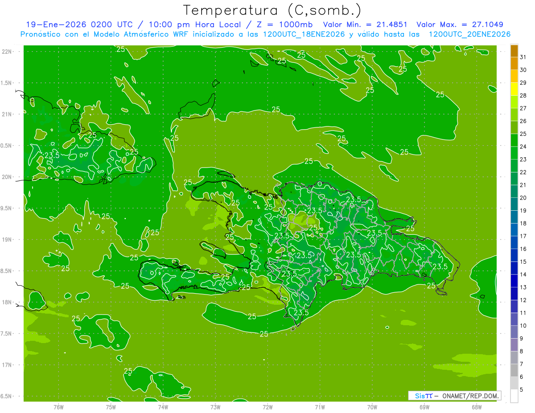Select 'Valor Max. = 27.1049' text

(460, 25)
